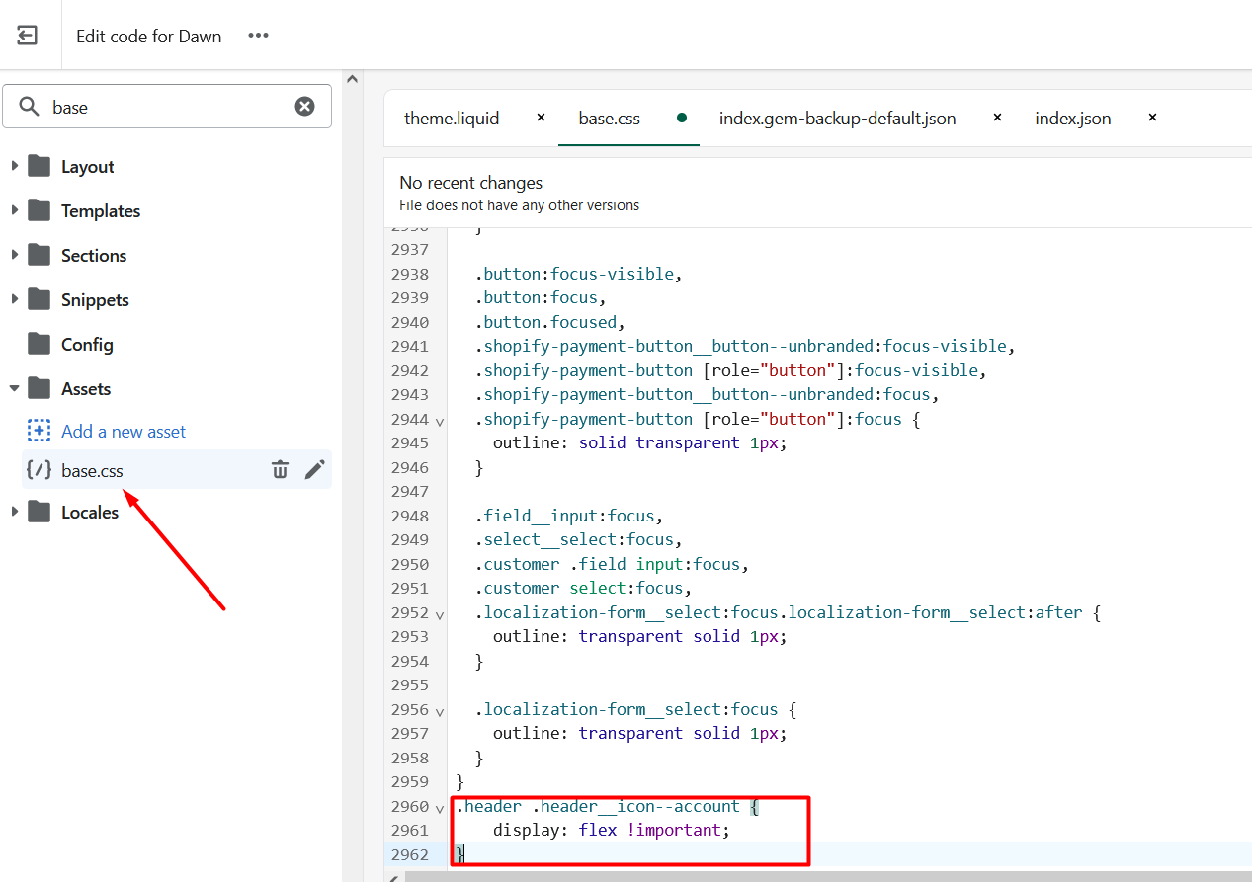Image resolution: width=1252 pixels, height=882 pixels.
Task: Click the horizontal scrollbar under the code editor
Action: coord(828,876)
